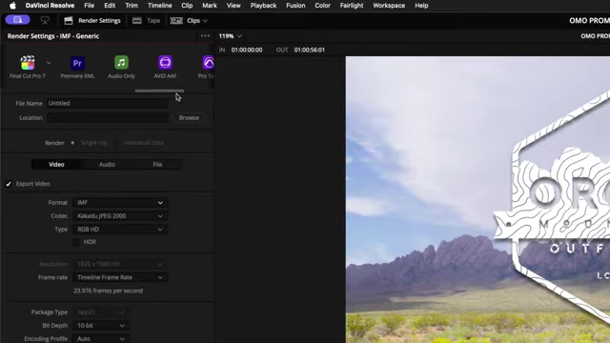Image resolution: width=610 pixels, height=343 pixels.
Task: Toggle the Tape panel button
Action: (146, 21)
